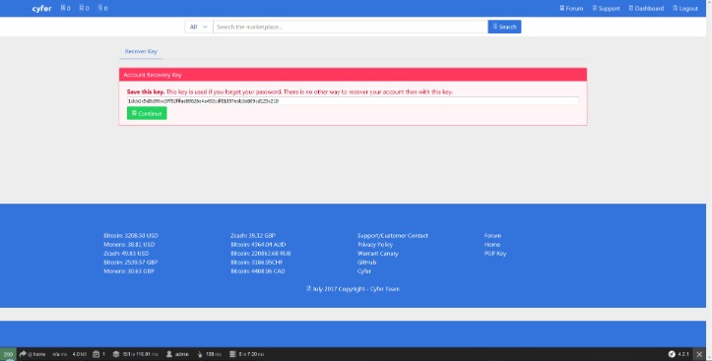
Task: Click Zcash: 49.83 USD rate
Action: pos(126,254)
